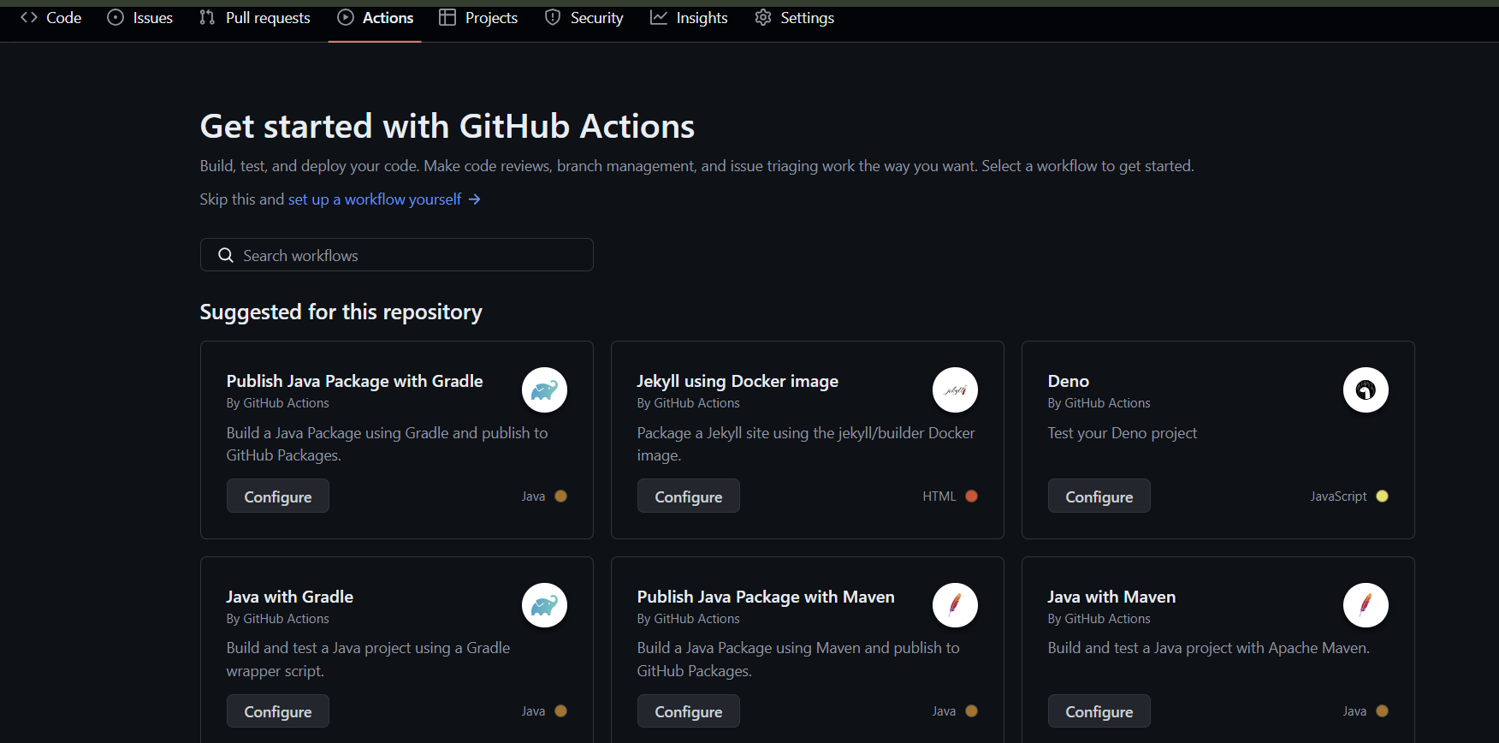The width and height of the screenshot is (1499, 743).
Task: Click the 'Deno' card title
Action: tap(1069, 381)
